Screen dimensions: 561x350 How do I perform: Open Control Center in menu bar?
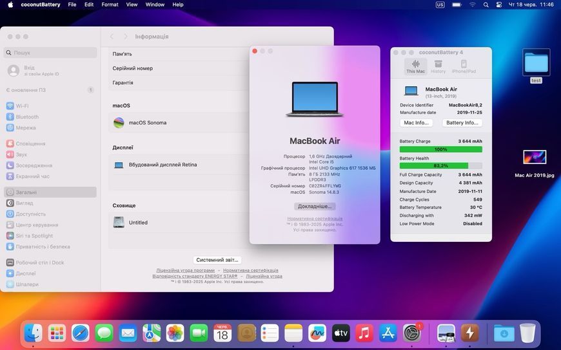point(498,5)
